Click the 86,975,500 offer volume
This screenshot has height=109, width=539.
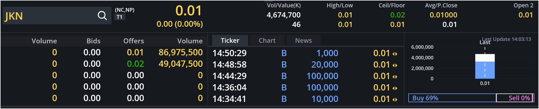181,52
